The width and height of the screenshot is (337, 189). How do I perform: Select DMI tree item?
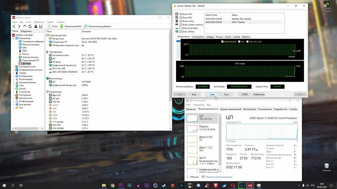22,48
